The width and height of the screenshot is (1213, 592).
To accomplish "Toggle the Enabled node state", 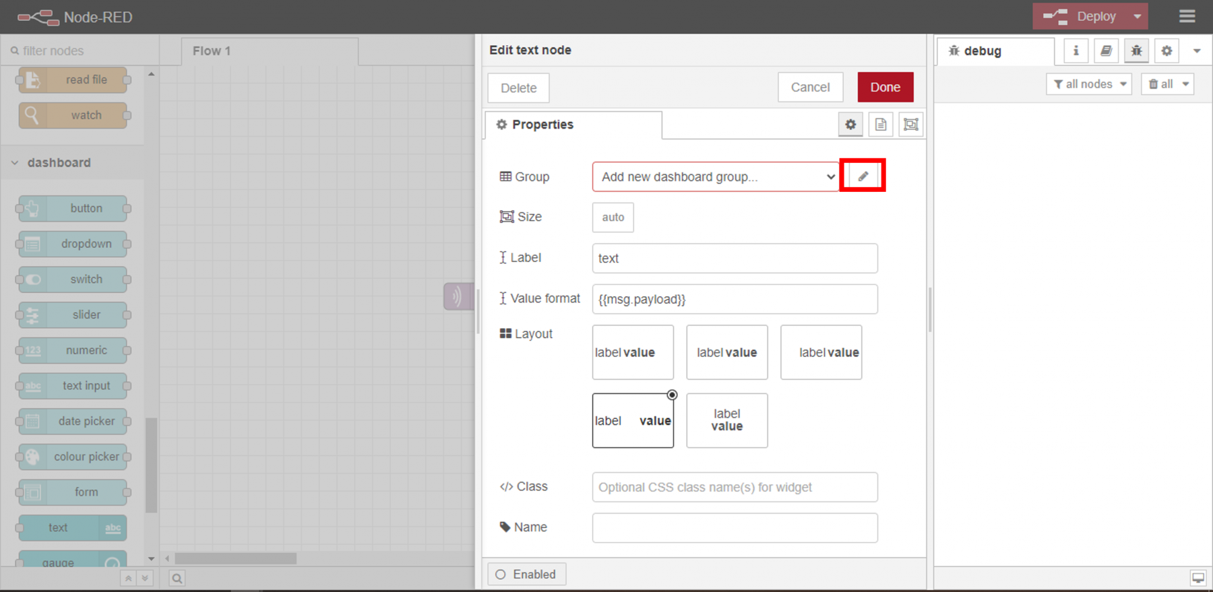I will [x=526, y=574].
